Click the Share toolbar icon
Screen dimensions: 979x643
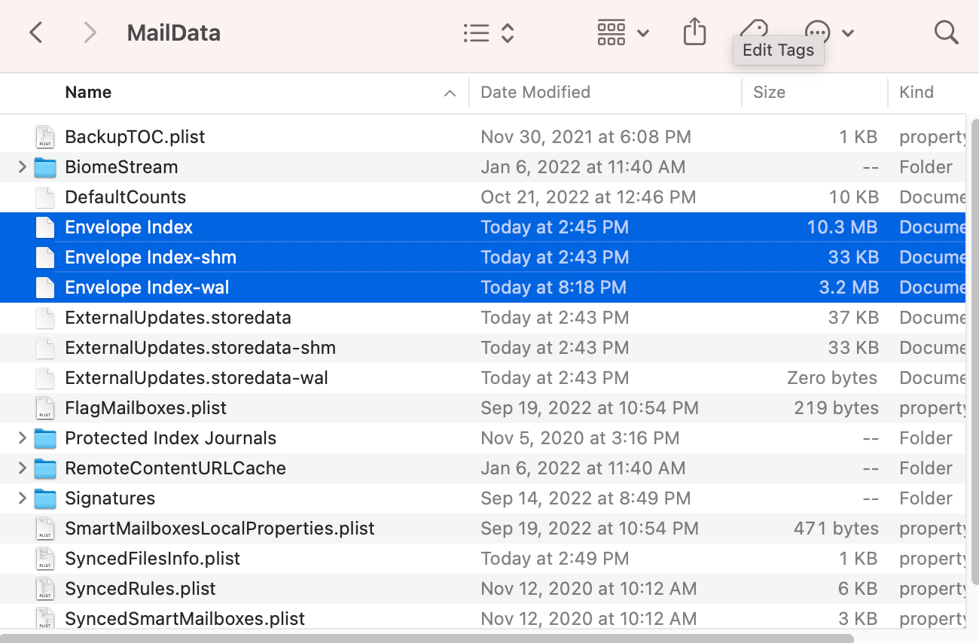[x=694, y=32]
